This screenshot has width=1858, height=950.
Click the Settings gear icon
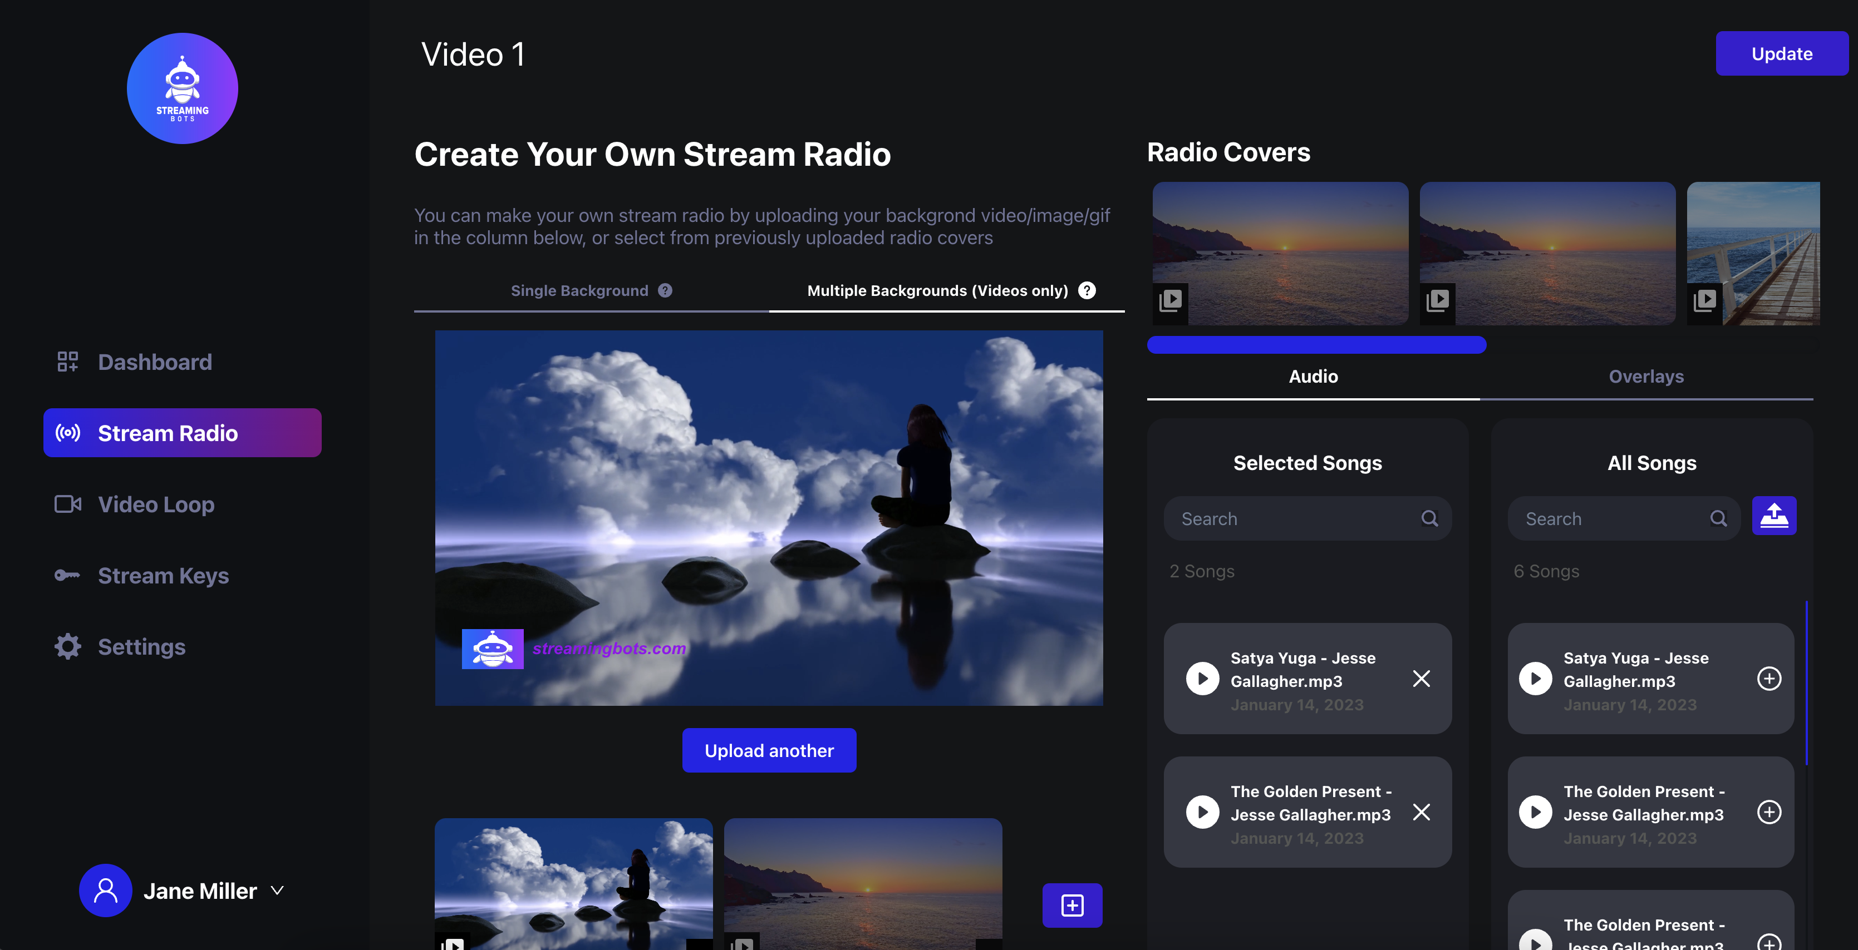point(68,646)
